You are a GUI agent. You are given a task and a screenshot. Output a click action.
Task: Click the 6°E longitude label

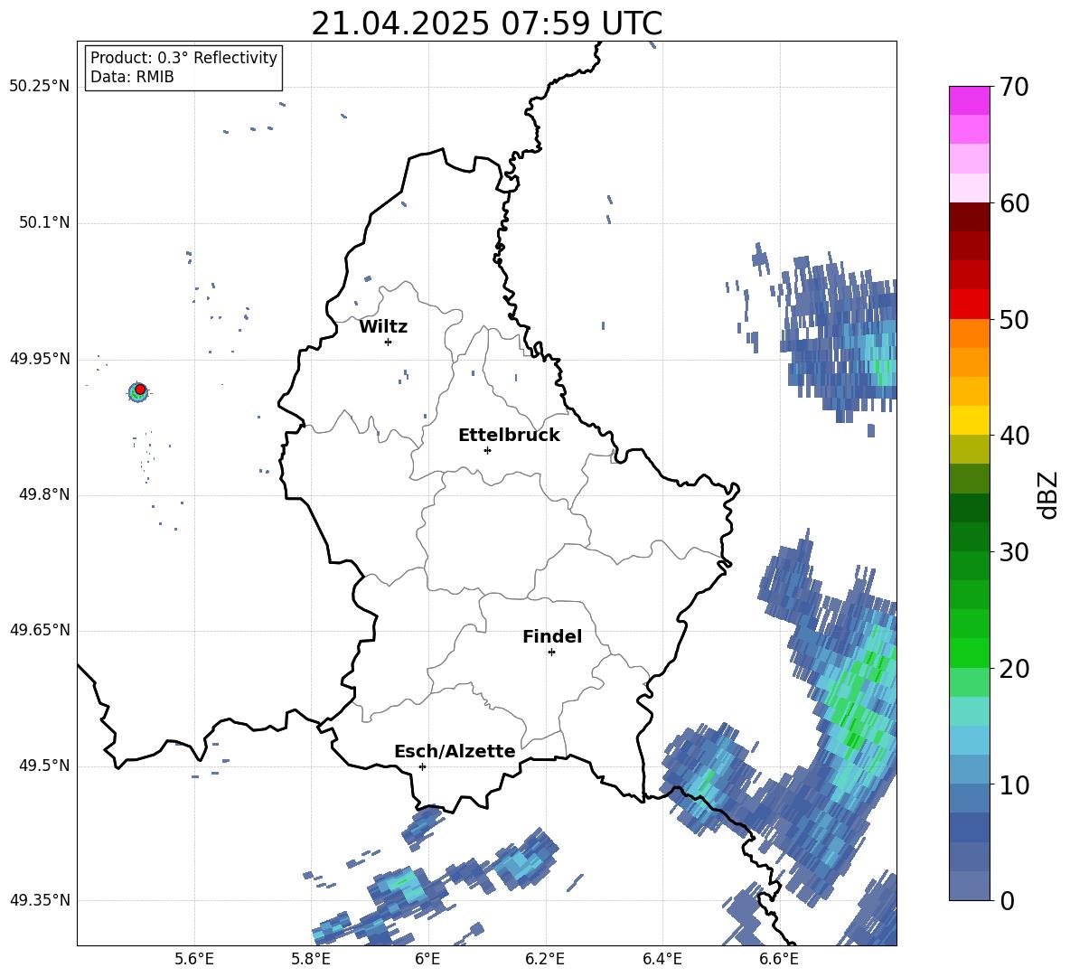427,959
